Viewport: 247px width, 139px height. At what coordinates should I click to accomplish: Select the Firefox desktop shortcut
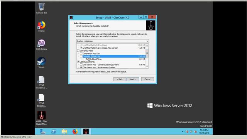(x=41, y=26)
